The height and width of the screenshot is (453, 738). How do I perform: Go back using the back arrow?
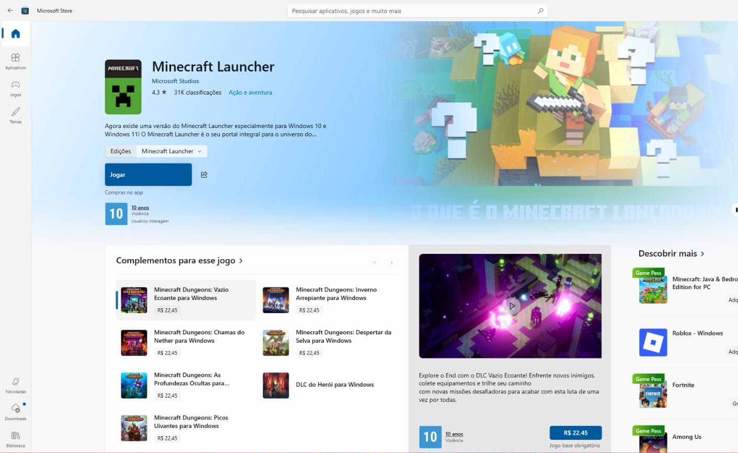[10, 10]
